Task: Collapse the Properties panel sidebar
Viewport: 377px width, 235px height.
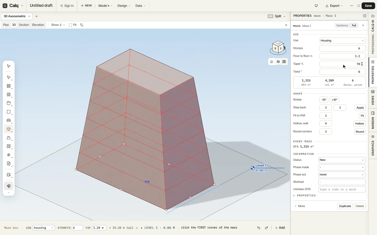Action: click(x=365, y=16)
